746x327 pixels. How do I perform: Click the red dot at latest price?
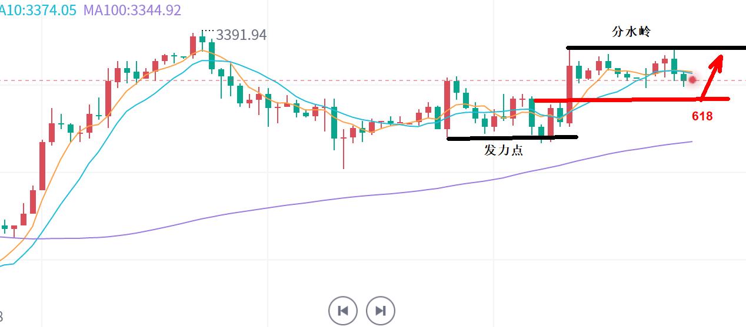click(x=692, y=79)
